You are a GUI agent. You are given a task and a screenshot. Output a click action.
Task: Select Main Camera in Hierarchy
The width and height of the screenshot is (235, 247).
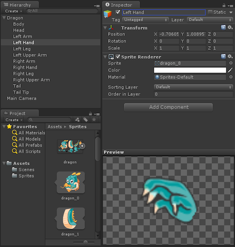pos(22,99)
